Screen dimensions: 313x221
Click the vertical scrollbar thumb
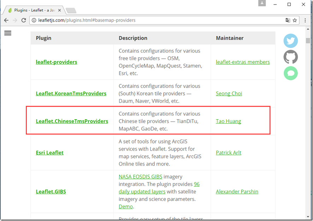click(x=308, y=41)
